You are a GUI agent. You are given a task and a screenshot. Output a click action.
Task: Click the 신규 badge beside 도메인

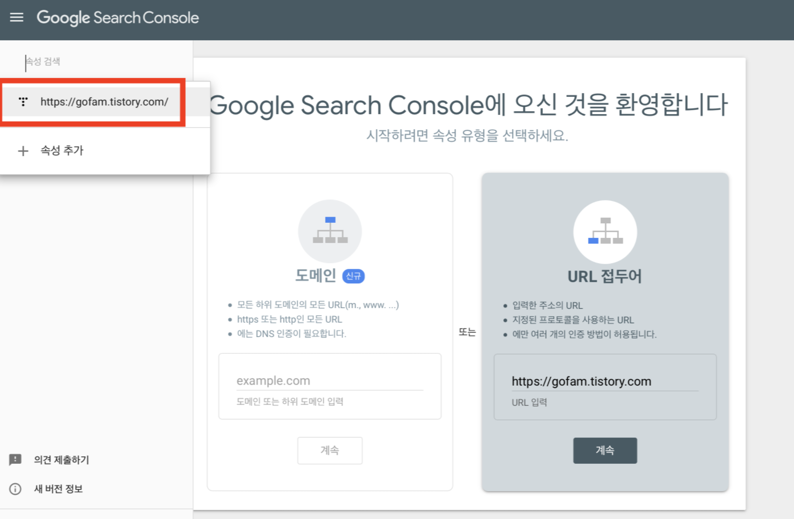(x=354, y=276)
